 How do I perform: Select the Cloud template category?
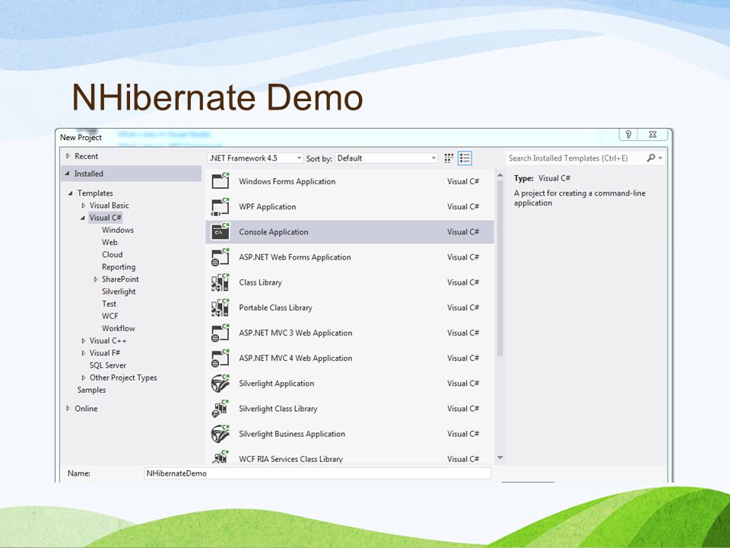pyautogui.click(x=113, y=254)
